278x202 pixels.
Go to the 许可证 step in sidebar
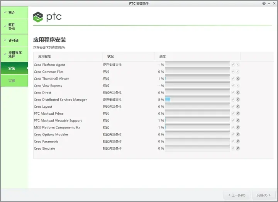point(14,40)
